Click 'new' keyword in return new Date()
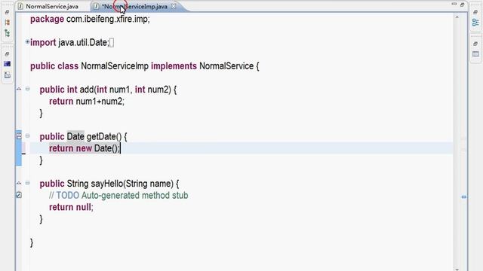 click(x=84, y=148)
